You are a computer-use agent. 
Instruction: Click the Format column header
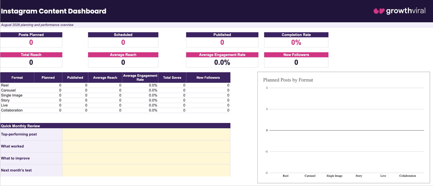(17, 78)
